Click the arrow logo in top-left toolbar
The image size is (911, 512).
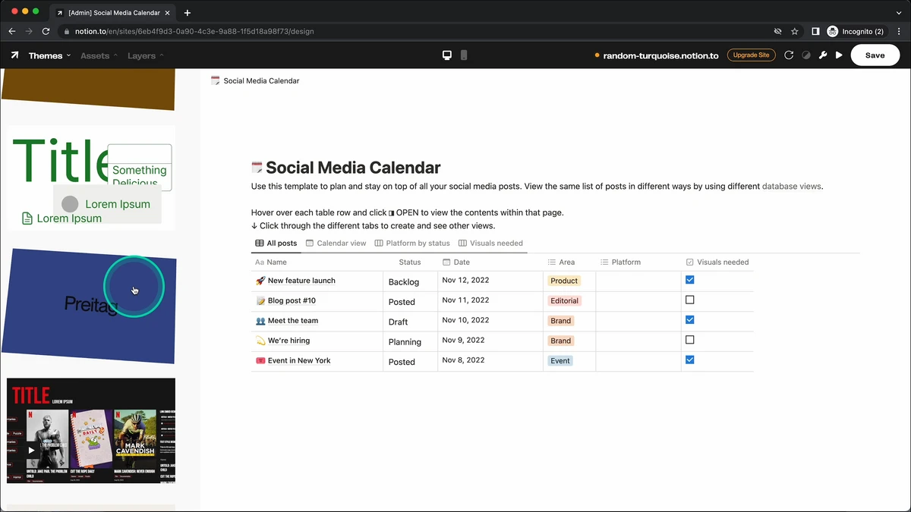point(14,55)
